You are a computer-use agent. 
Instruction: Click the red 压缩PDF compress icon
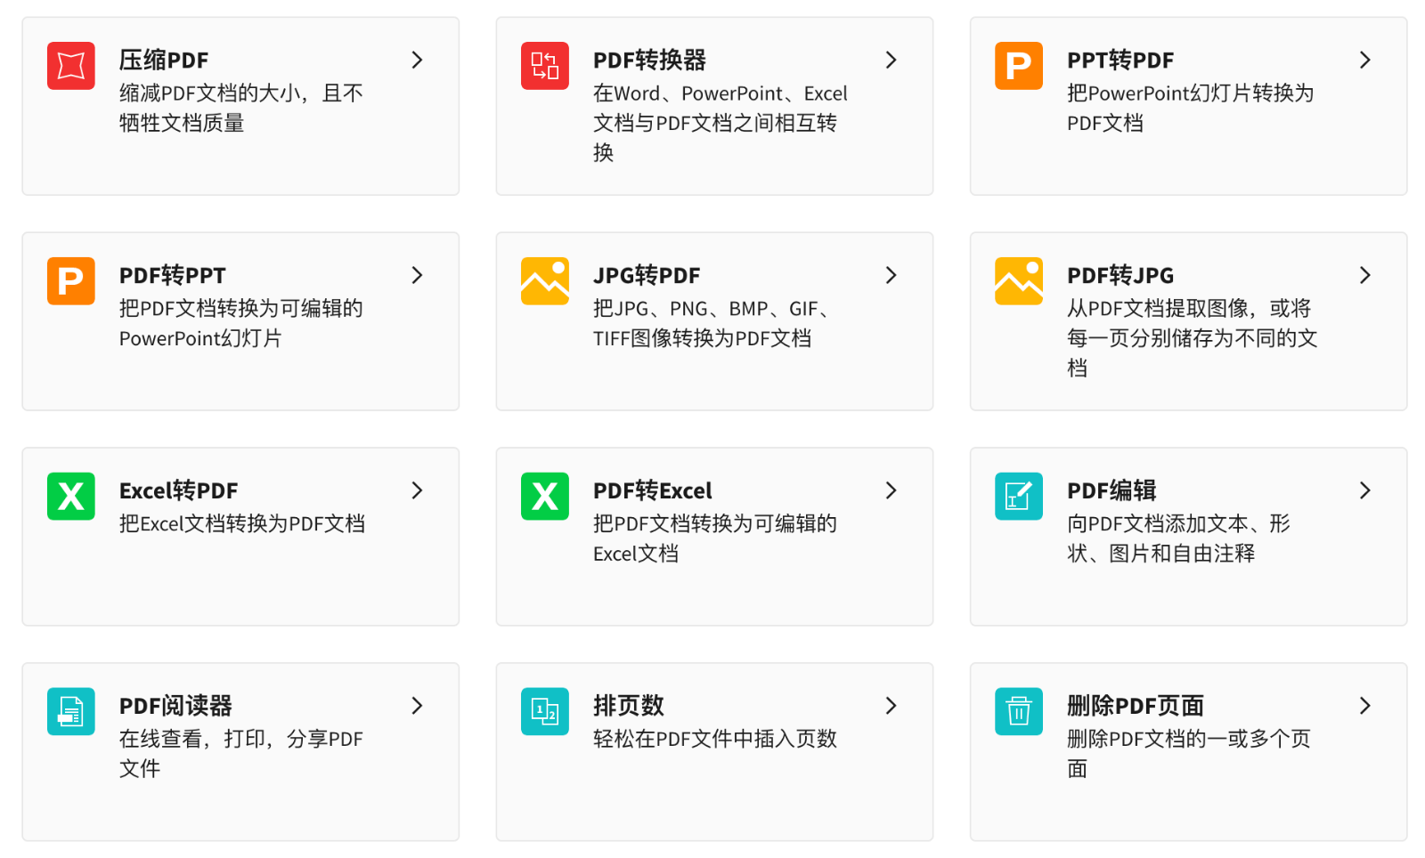tap(71, 66)
